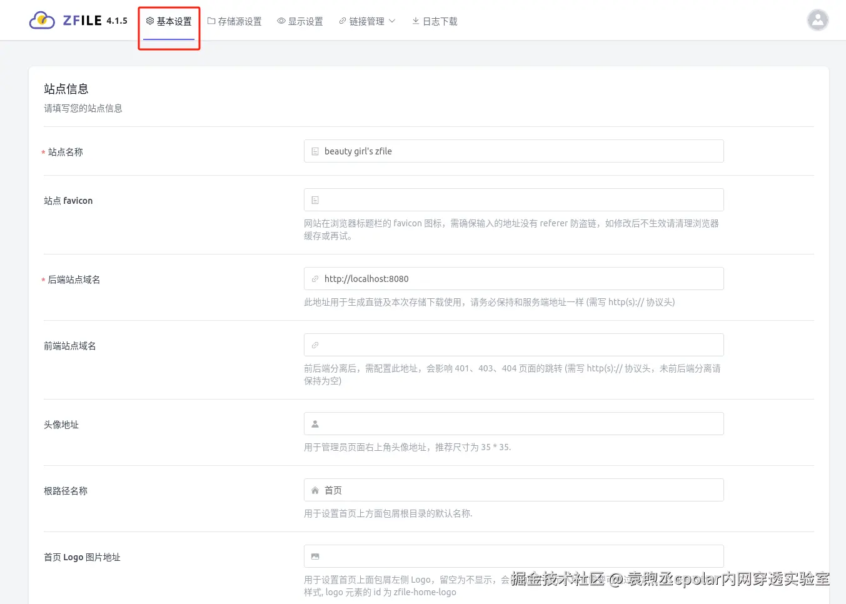Open the 存储源设置 tab

(x=234, y=21)
